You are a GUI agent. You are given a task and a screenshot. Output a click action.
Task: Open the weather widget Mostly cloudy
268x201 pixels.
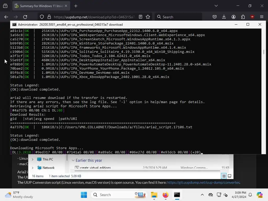click(19, 195)
